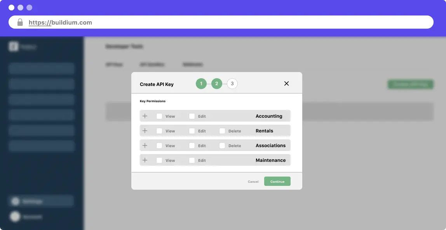Toggle View checkbox for Associations
446x230 pixels.
click(159, 146)
